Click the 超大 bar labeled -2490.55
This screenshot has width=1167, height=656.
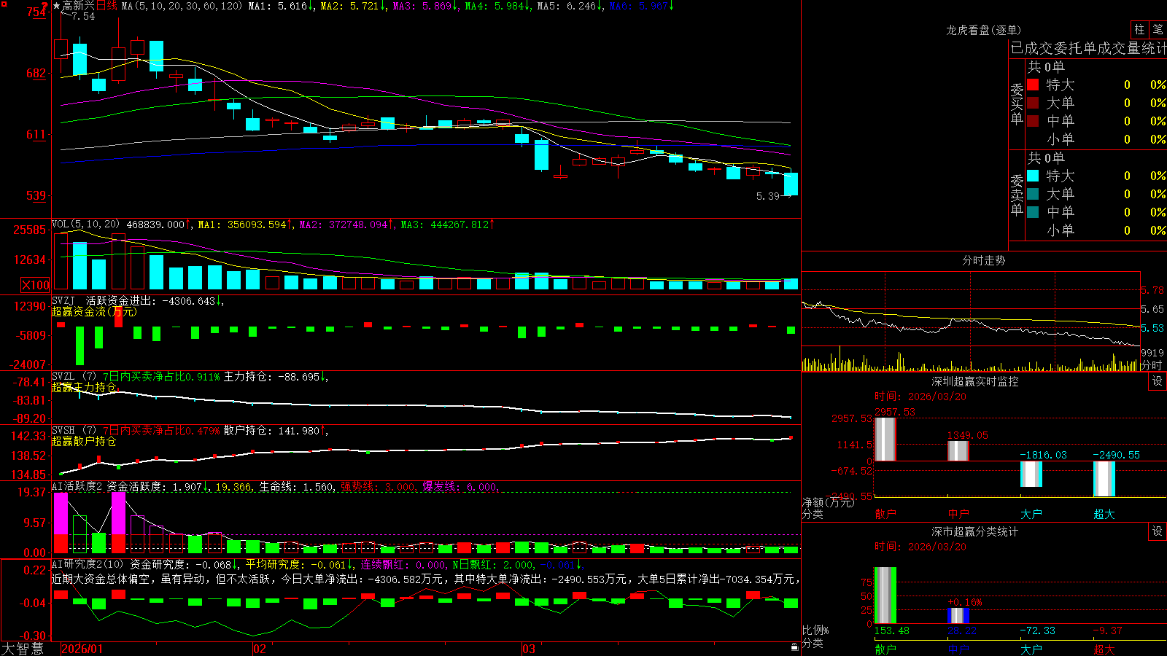[x=1104, y=479]
